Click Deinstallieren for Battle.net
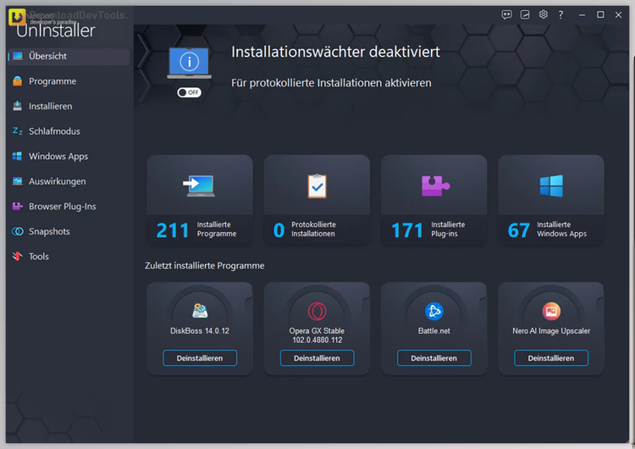 [434, 358]
